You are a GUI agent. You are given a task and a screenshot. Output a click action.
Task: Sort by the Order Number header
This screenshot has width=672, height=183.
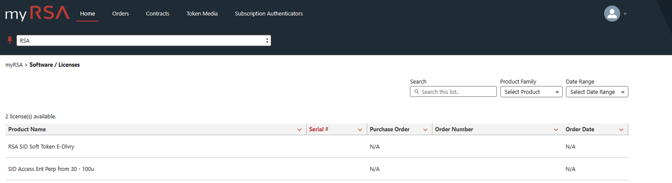coord(454,129)
